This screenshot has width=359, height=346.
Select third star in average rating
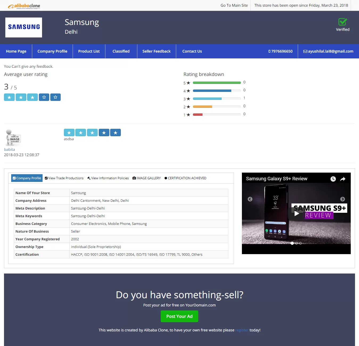point(32,97)
